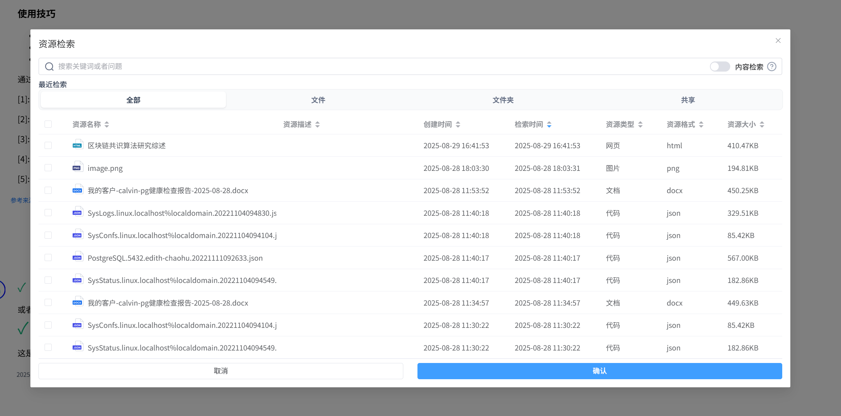Click the help icon beside 内容检索
The image size is (841, 416).
772,67
